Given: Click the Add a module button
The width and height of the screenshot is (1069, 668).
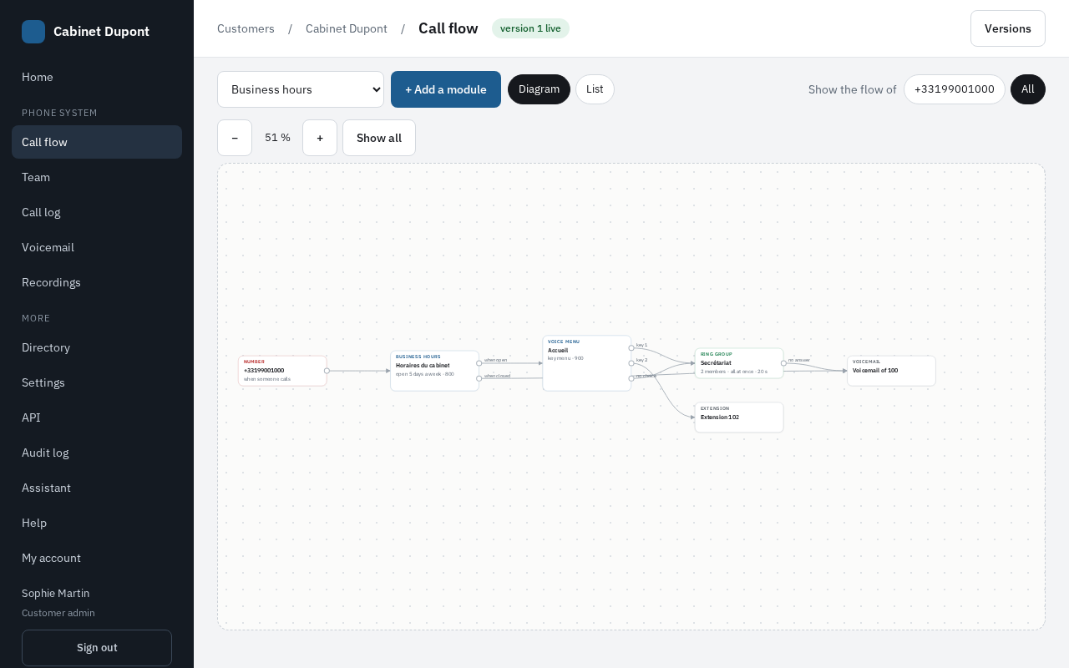Looking at the screenshot, I should click(446, 89).
